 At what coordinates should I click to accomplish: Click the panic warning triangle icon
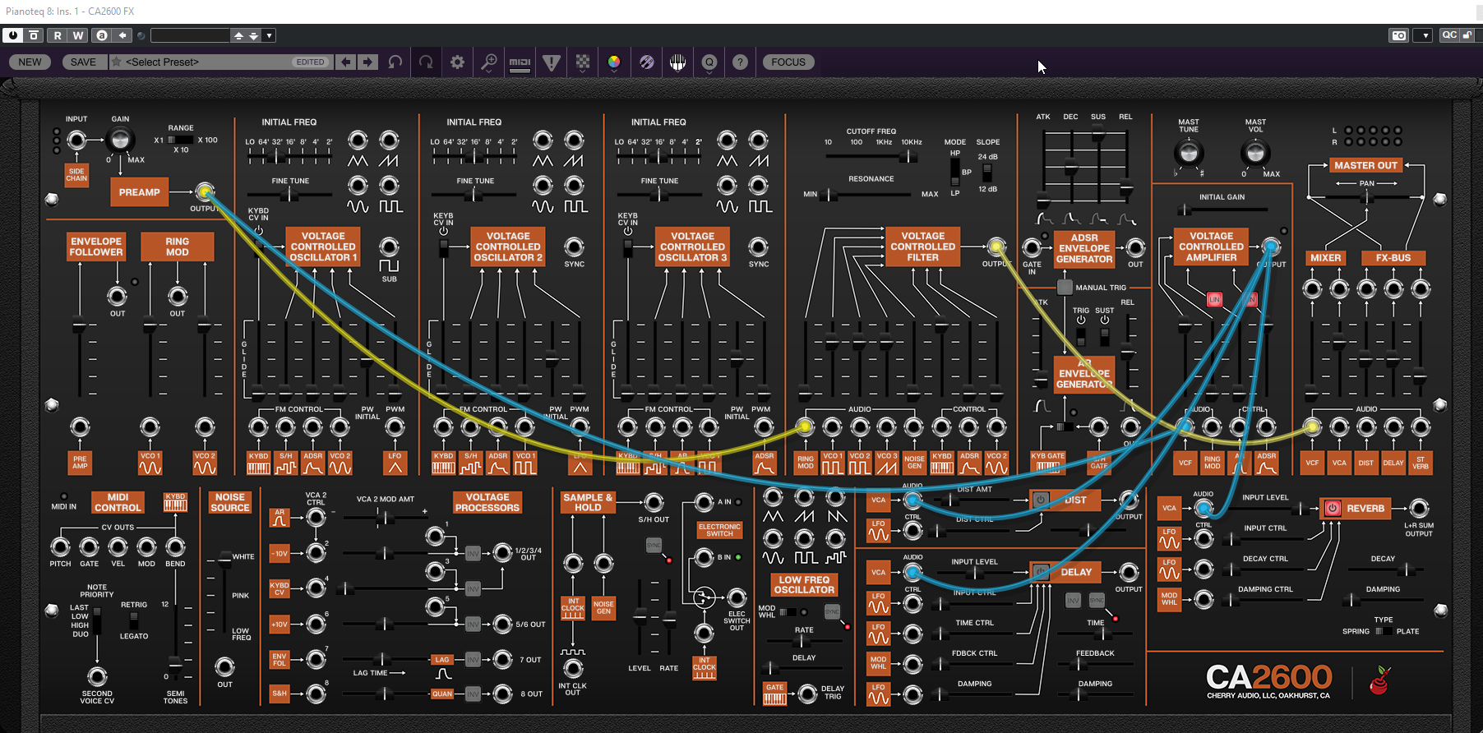(552, 62)
